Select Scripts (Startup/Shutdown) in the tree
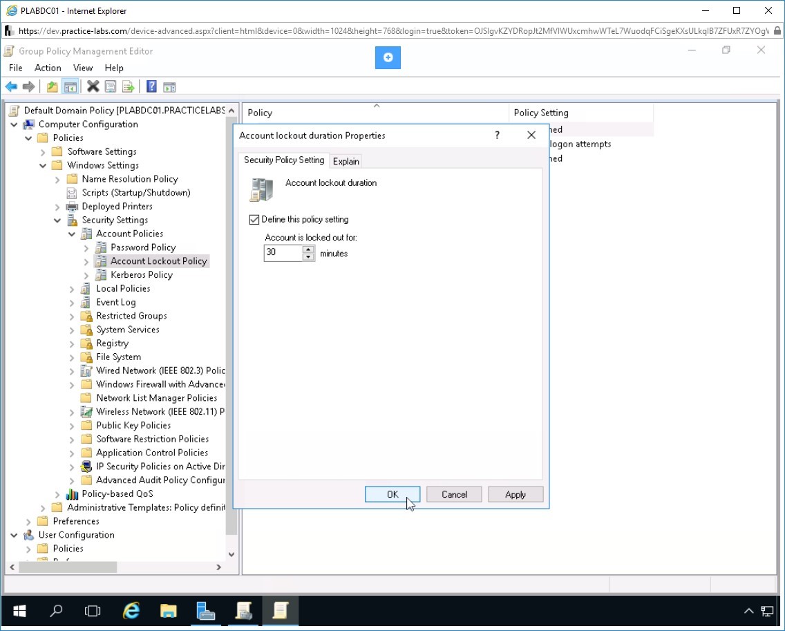This screenshot has height=631, width=785. point(135,193)
